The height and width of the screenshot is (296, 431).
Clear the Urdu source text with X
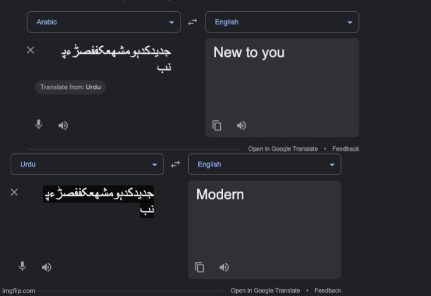[14, 192]
